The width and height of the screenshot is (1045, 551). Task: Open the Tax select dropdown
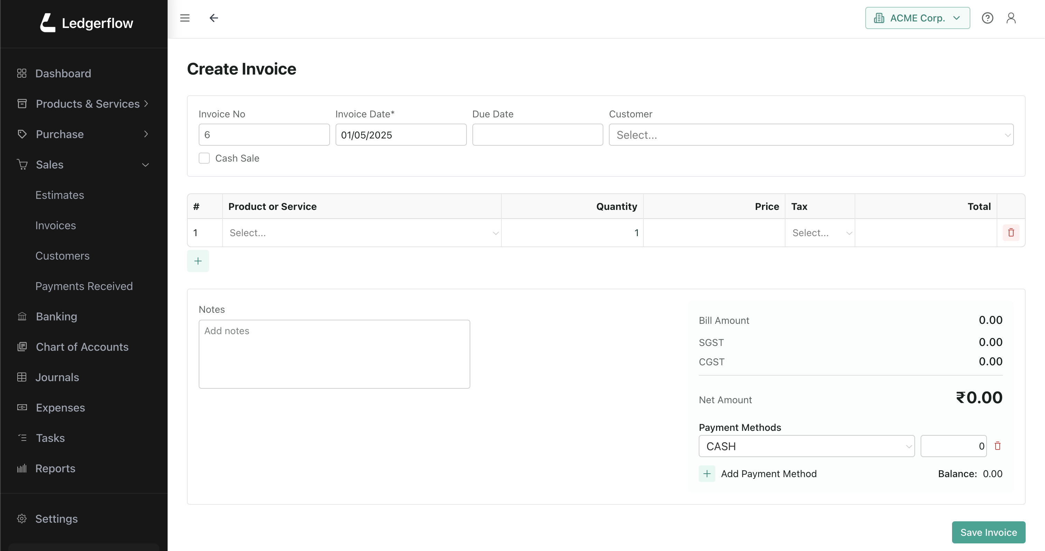click(820, 233)
